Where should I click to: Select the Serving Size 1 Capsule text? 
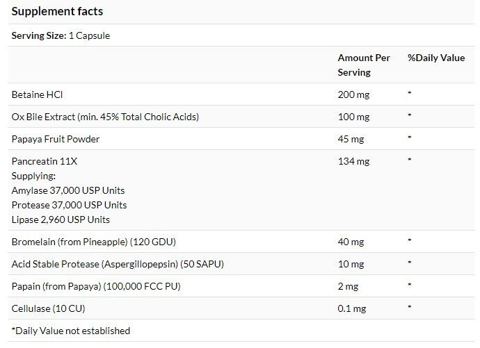tap(61, 35)
